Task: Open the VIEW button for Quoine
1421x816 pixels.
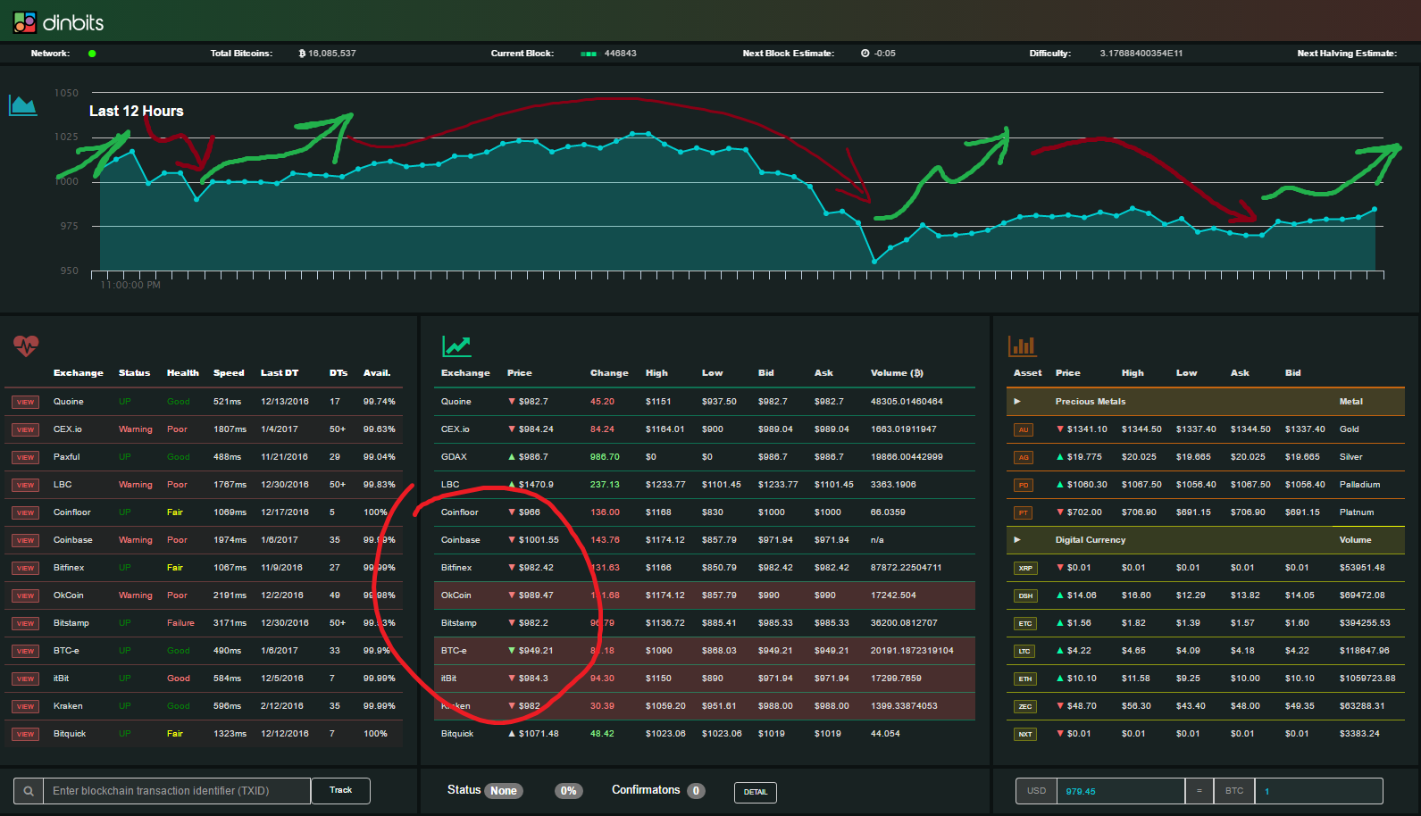Action: coord(25,402)
